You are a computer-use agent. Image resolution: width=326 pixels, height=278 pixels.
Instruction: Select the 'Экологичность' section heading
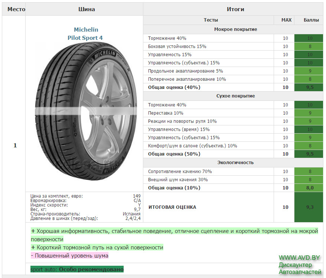coord(235,163)
